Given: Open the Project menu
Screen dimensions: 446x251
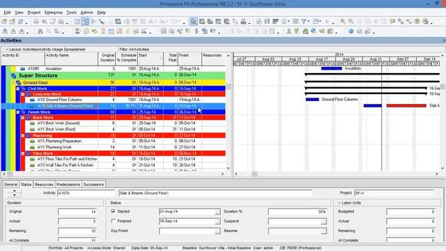Looking at the screenshot, I should (x=34, y=13).
